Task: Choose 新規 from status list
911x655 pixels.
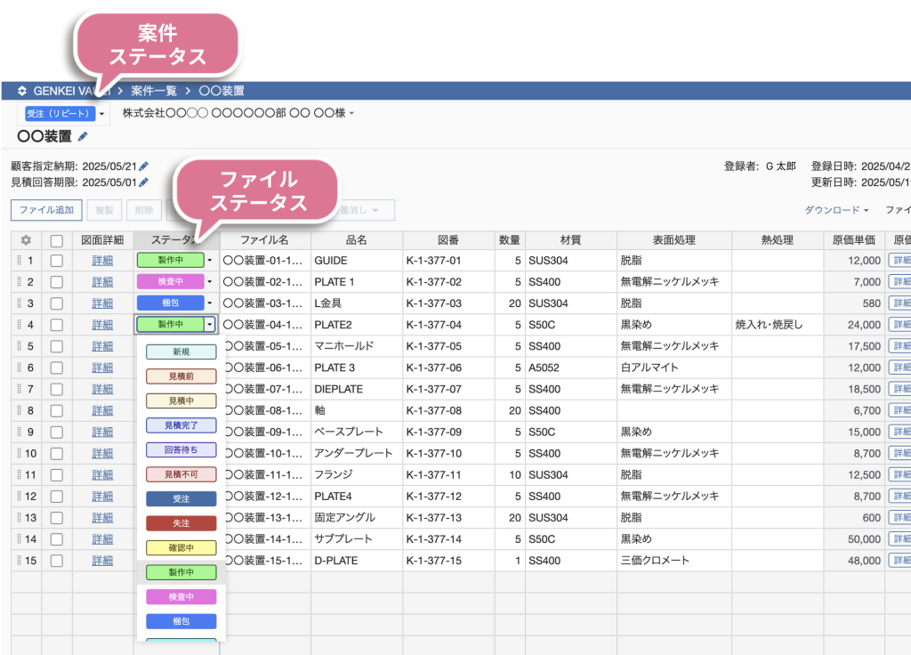Action: click(x=181, y=352)
